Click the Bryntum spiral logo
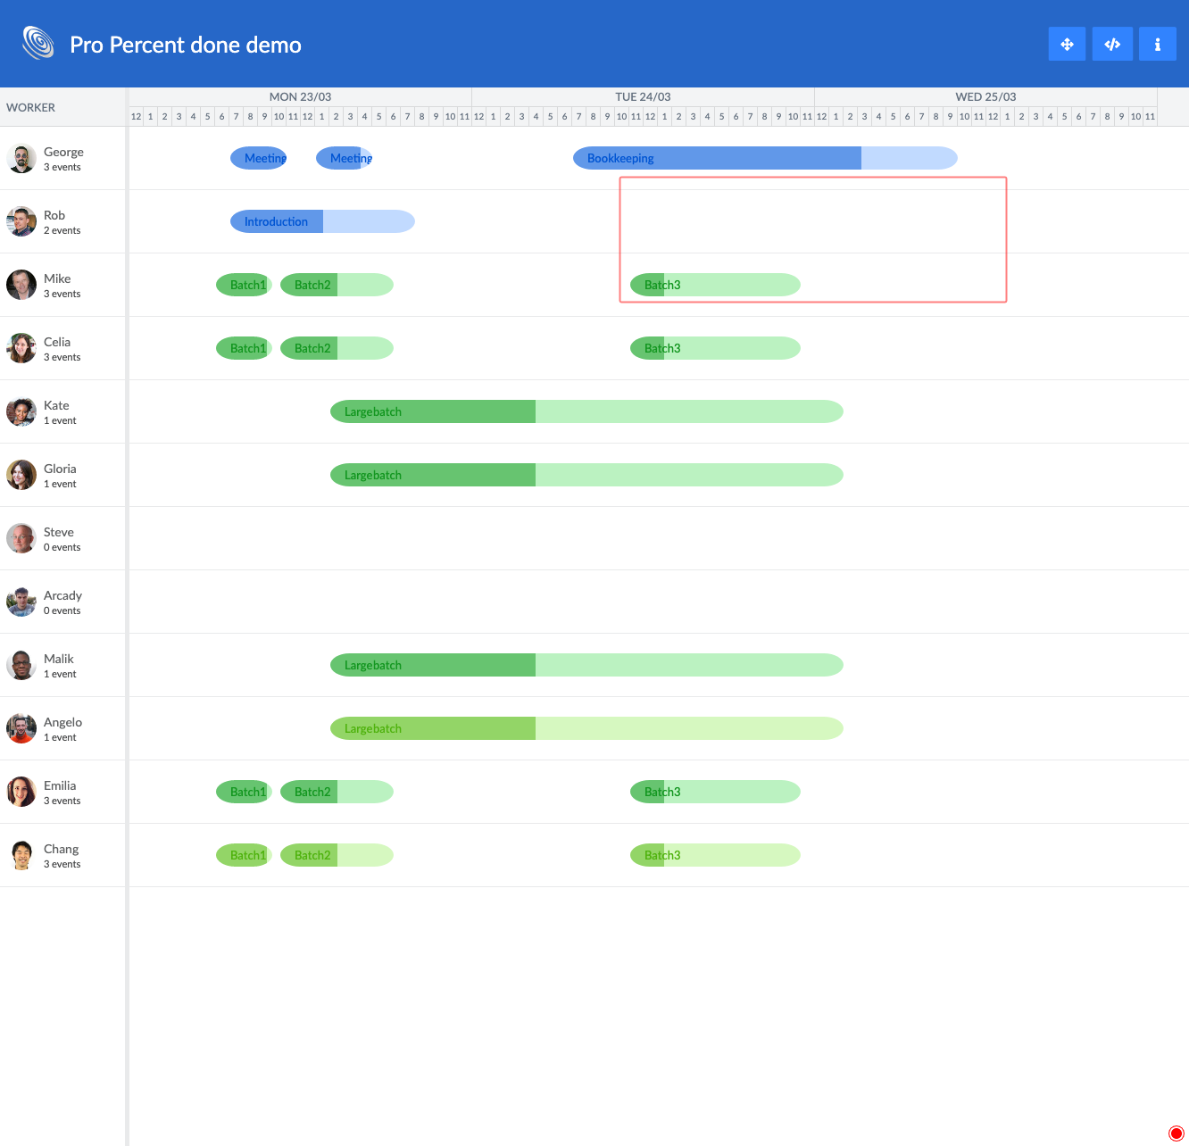This screenshot has width=1189, height=1146. (x=38, y=43)
